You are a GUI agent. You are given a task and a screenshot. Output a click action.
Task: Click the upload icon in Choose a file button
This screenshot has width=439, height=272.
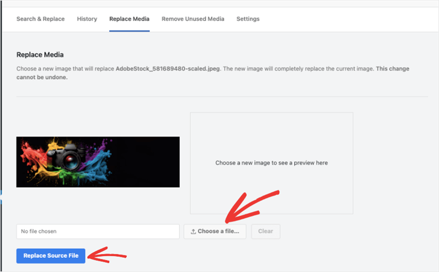(193, 231)
